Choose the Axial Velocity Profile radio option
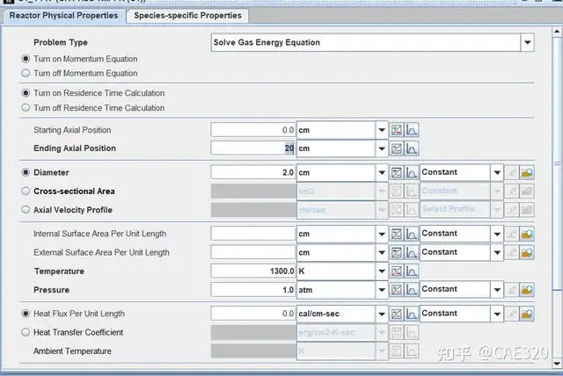 (26, 210)
